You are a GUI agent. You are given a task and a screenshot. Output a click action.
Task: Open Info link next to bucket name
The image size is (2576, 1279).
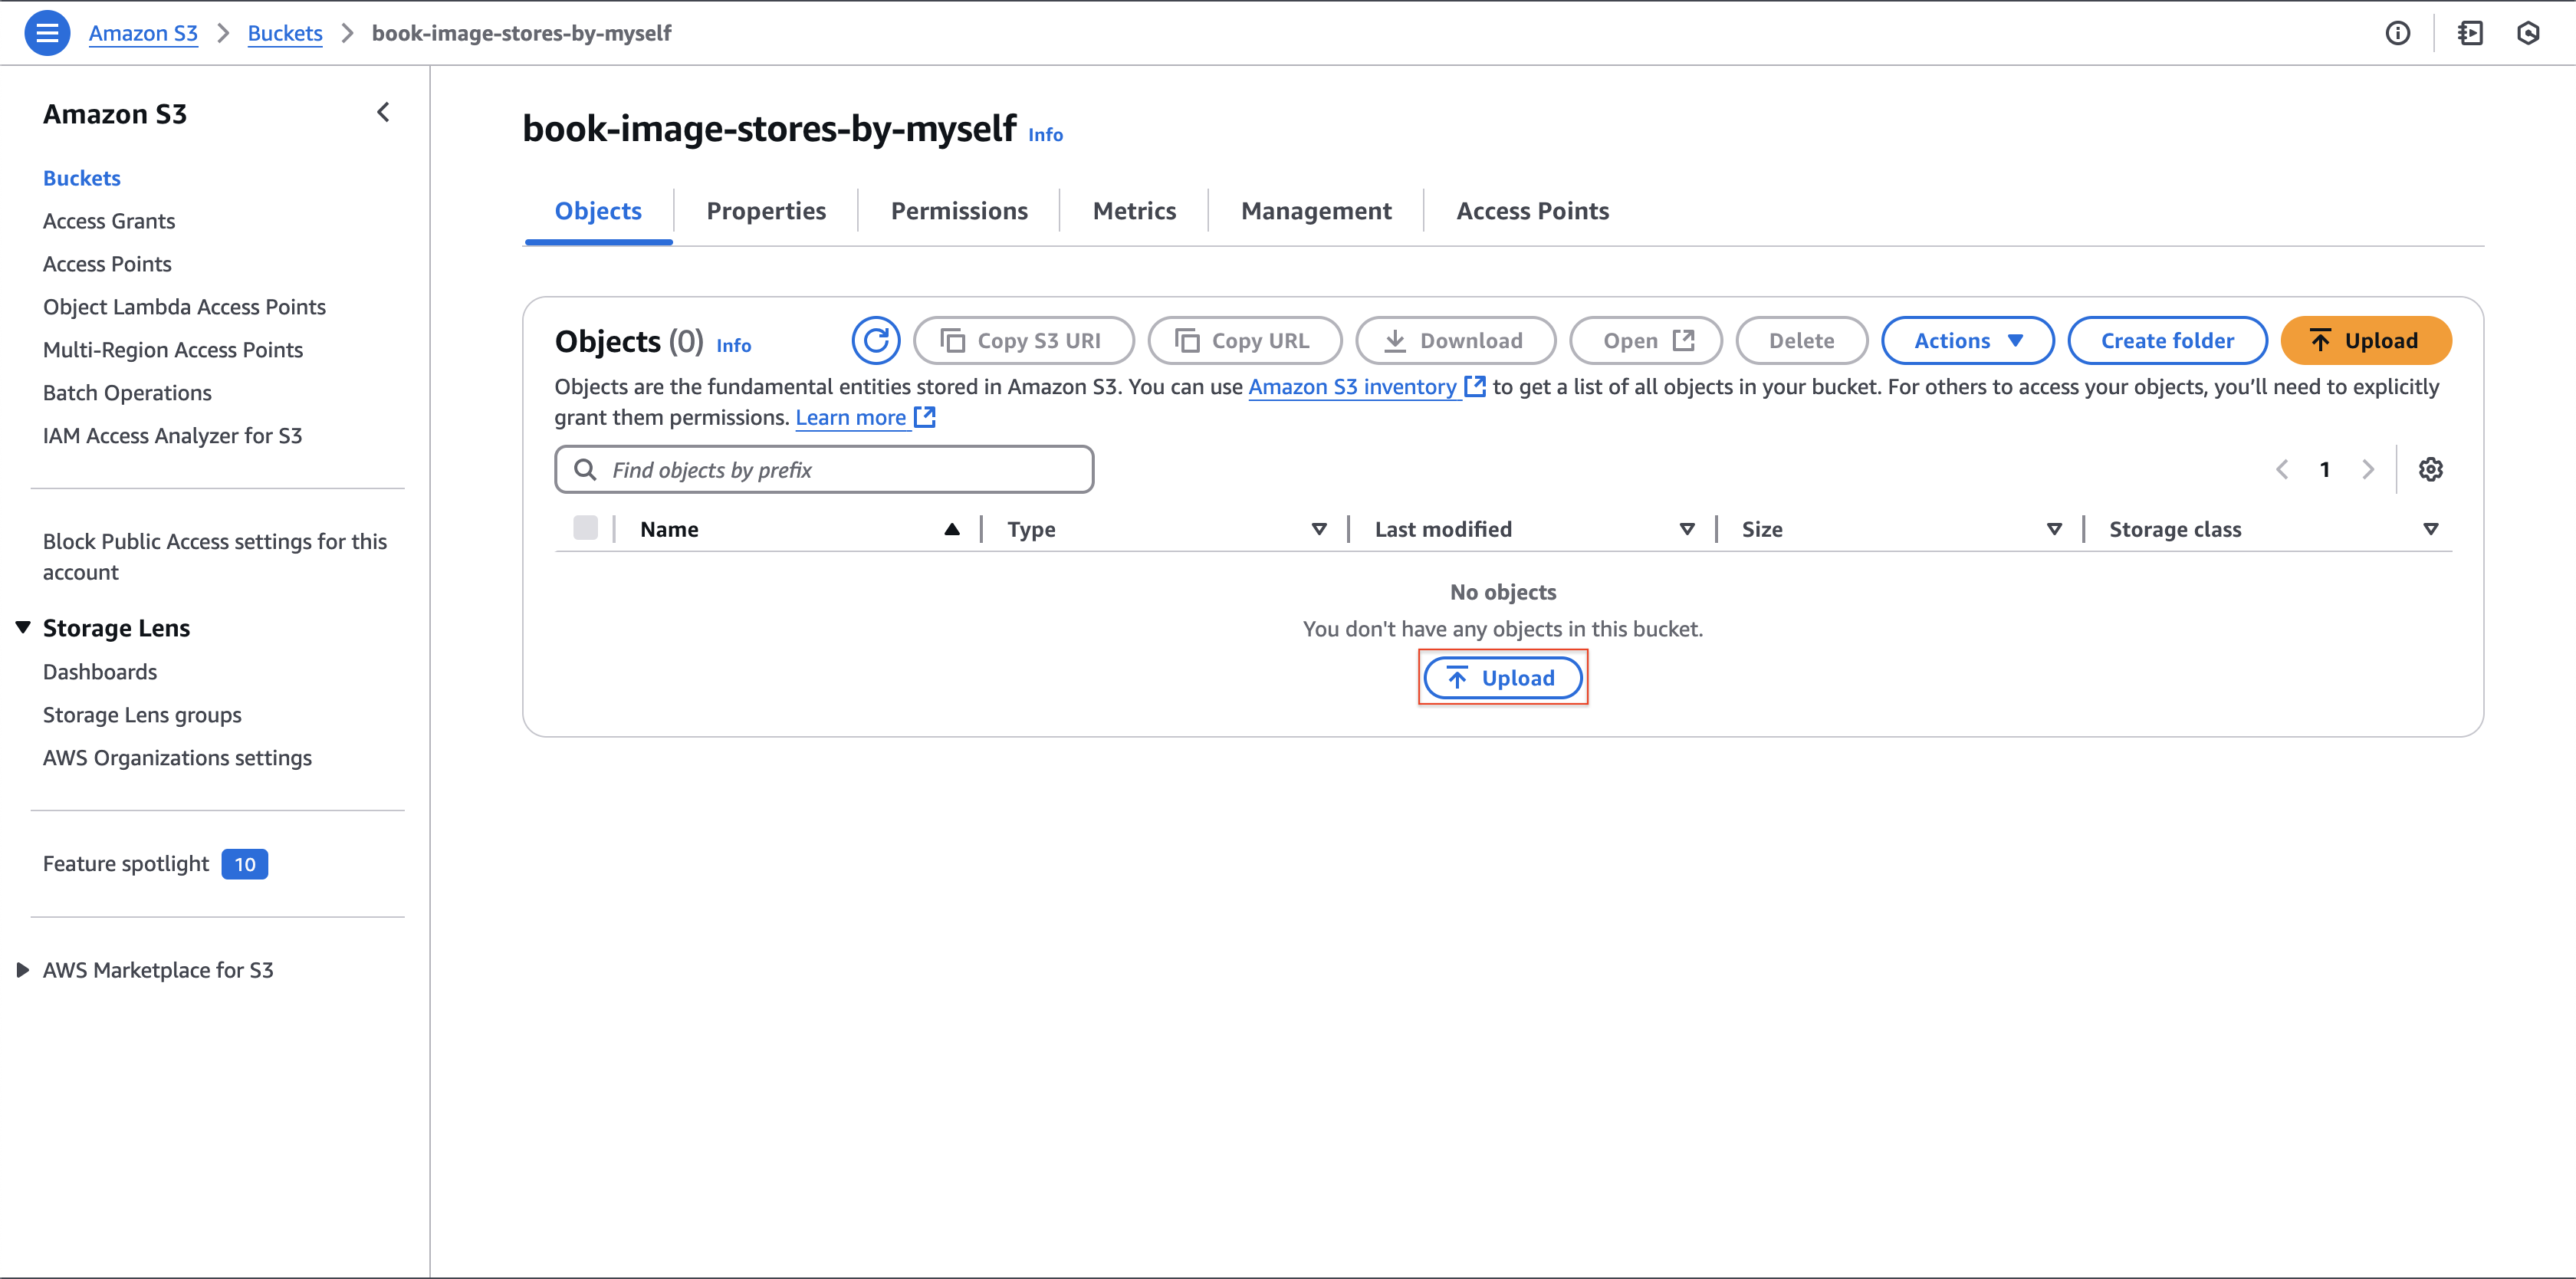click(x=1045, y=135)
